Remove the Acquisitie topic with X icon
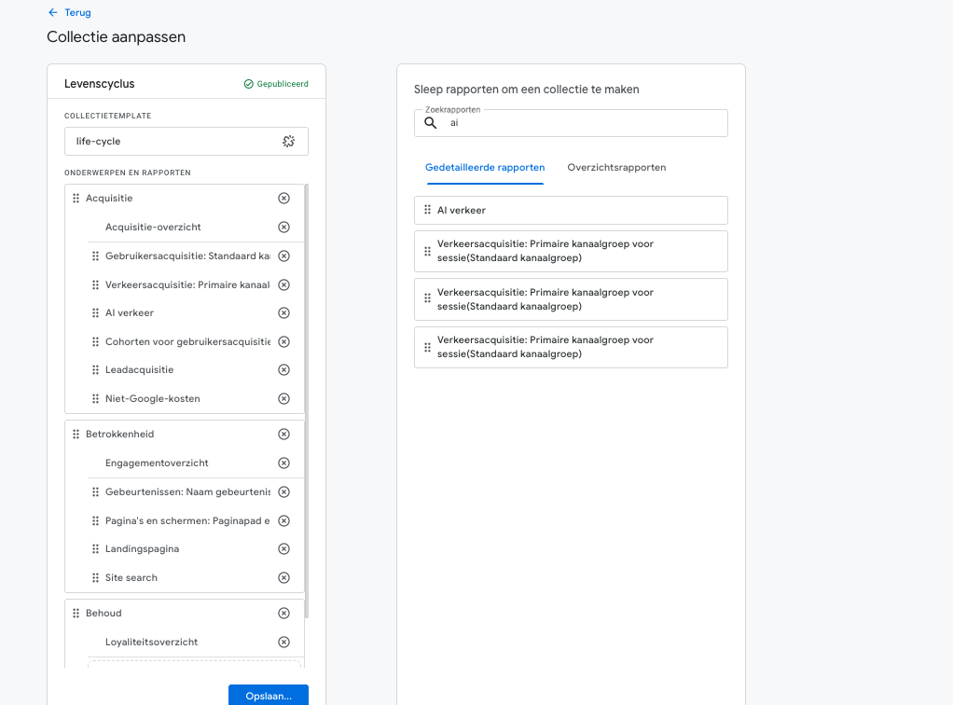 tap(283, 199)
